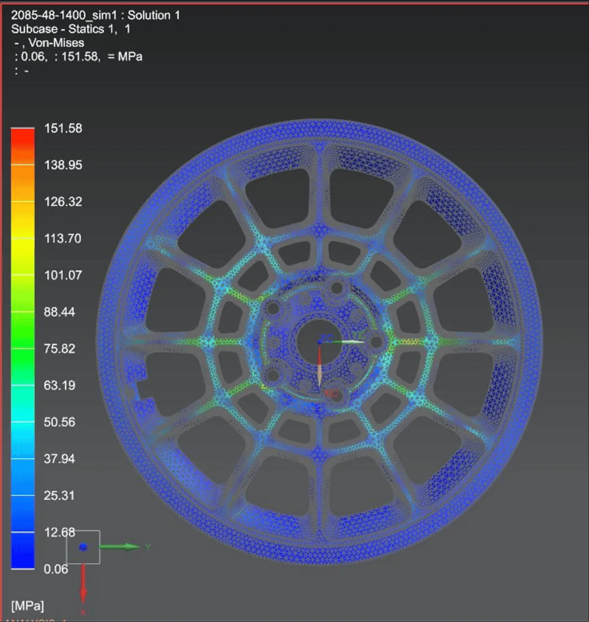Select the maximum value 151.58 on the legend
Image resolution: width=589 pixels, height=622 pixels.
[65, 128]
